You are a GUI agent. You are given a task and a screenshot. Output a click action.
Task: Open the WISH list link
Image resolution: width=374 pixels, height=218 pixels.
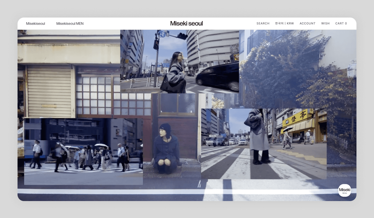[x=325, y=23]
